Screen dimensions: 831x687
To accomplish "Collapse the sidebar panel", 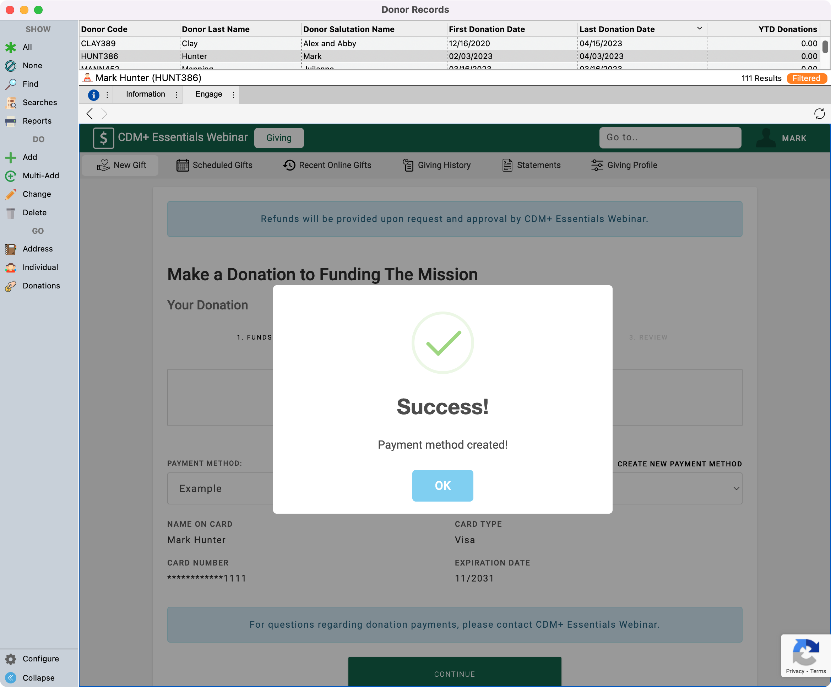I will pyautogui.click(x=11, y=678).
